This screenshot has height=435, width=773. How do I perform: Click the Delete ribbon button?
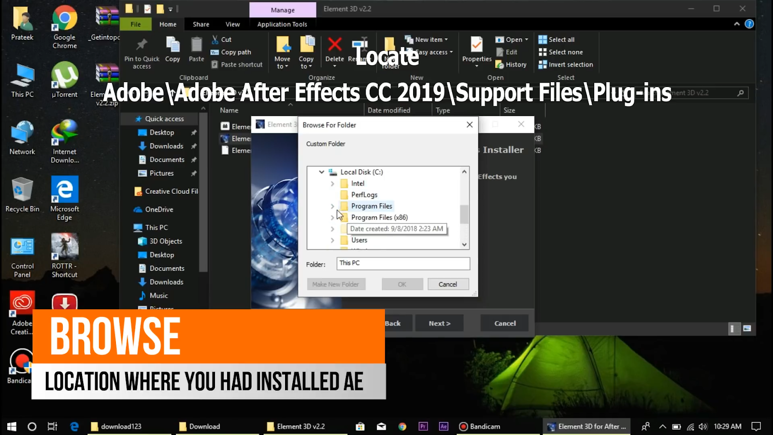tap(334, 51)
